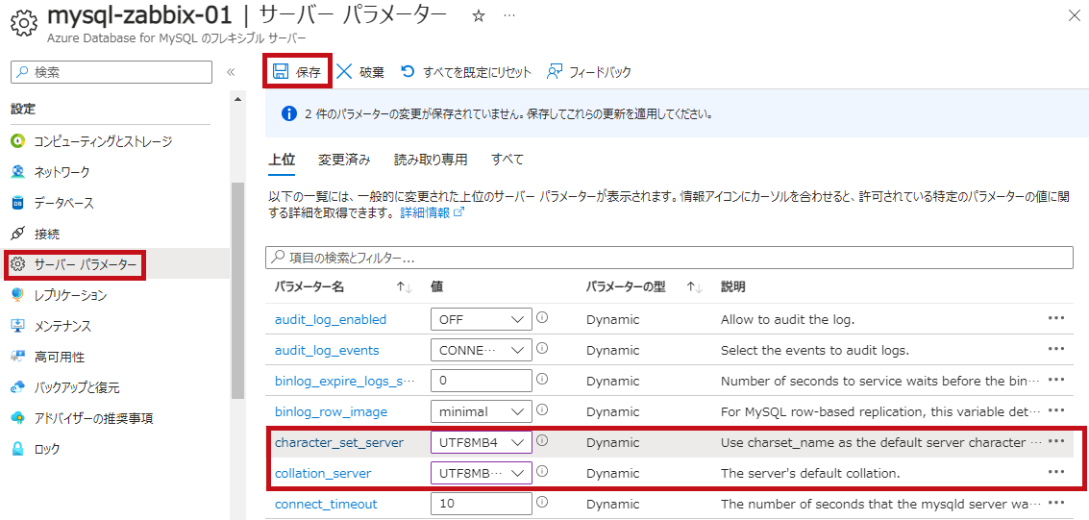Expand the audit_log_events value dropdown
1089x520 pixels.
(482, 350)
